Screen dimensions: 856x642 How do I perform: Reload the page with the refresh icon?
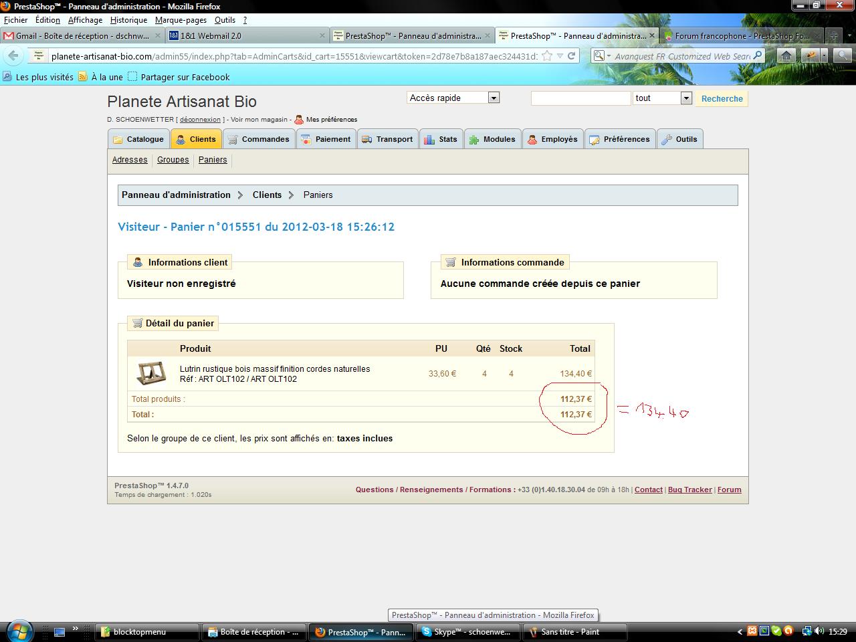click(x=572, y=56)
